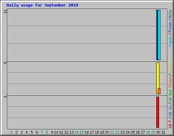Click the 'kB In' legend label
Viewport: 174px width, 136px height.
170,111
